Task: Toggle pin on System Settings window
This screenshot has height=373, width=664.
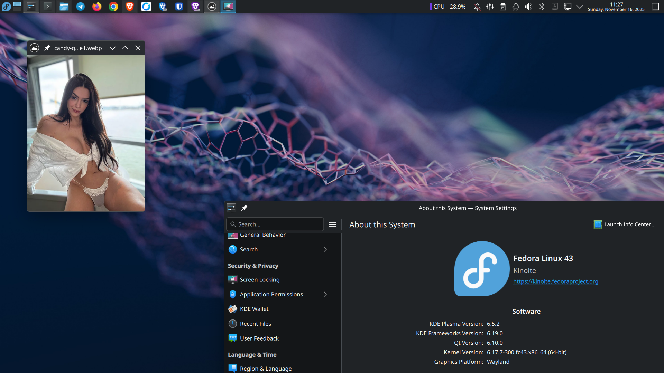Action: pyautogui.click(x=244, y=208)
